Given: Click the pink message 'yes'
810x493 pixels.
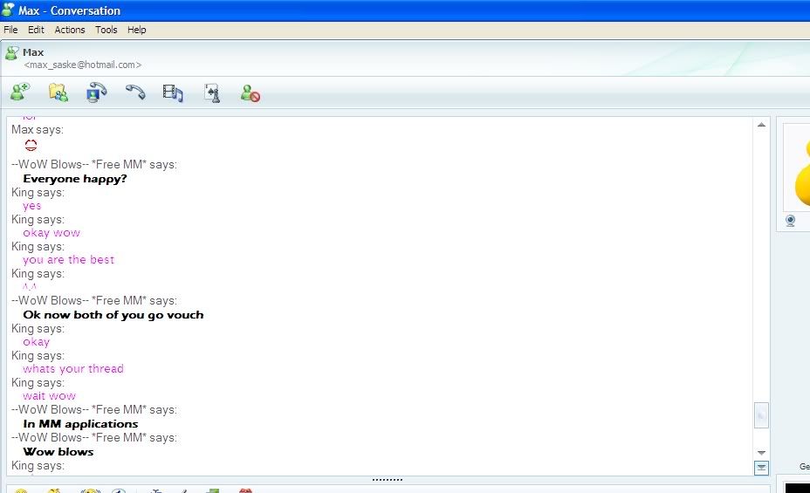Looking at the screenshot, I should [32, 206].
